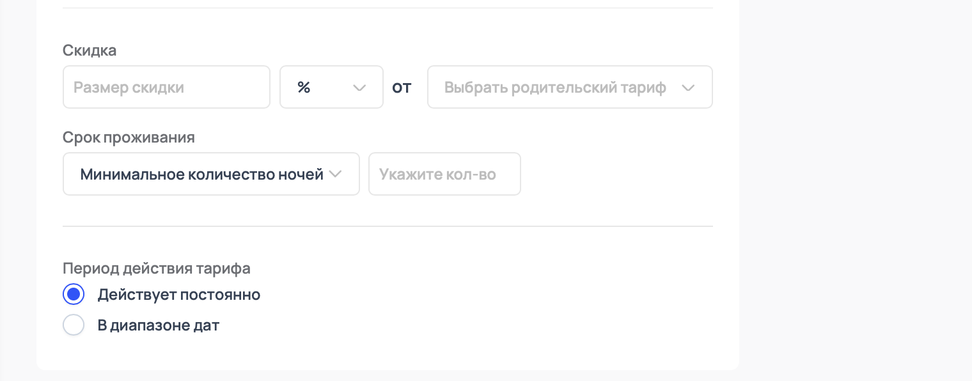Open the Выбрать родительский тариф dropdown

click(x=569, y=88)
